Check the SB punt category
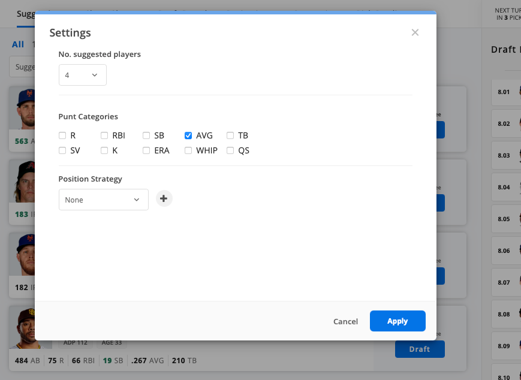521x380 pixels. (146, 135)
